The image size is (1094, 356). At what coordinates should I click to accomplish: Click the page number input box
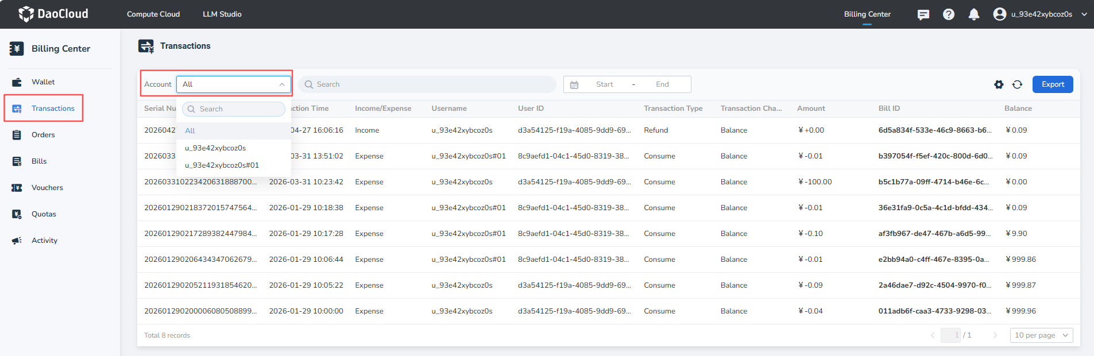click(951, 335)
